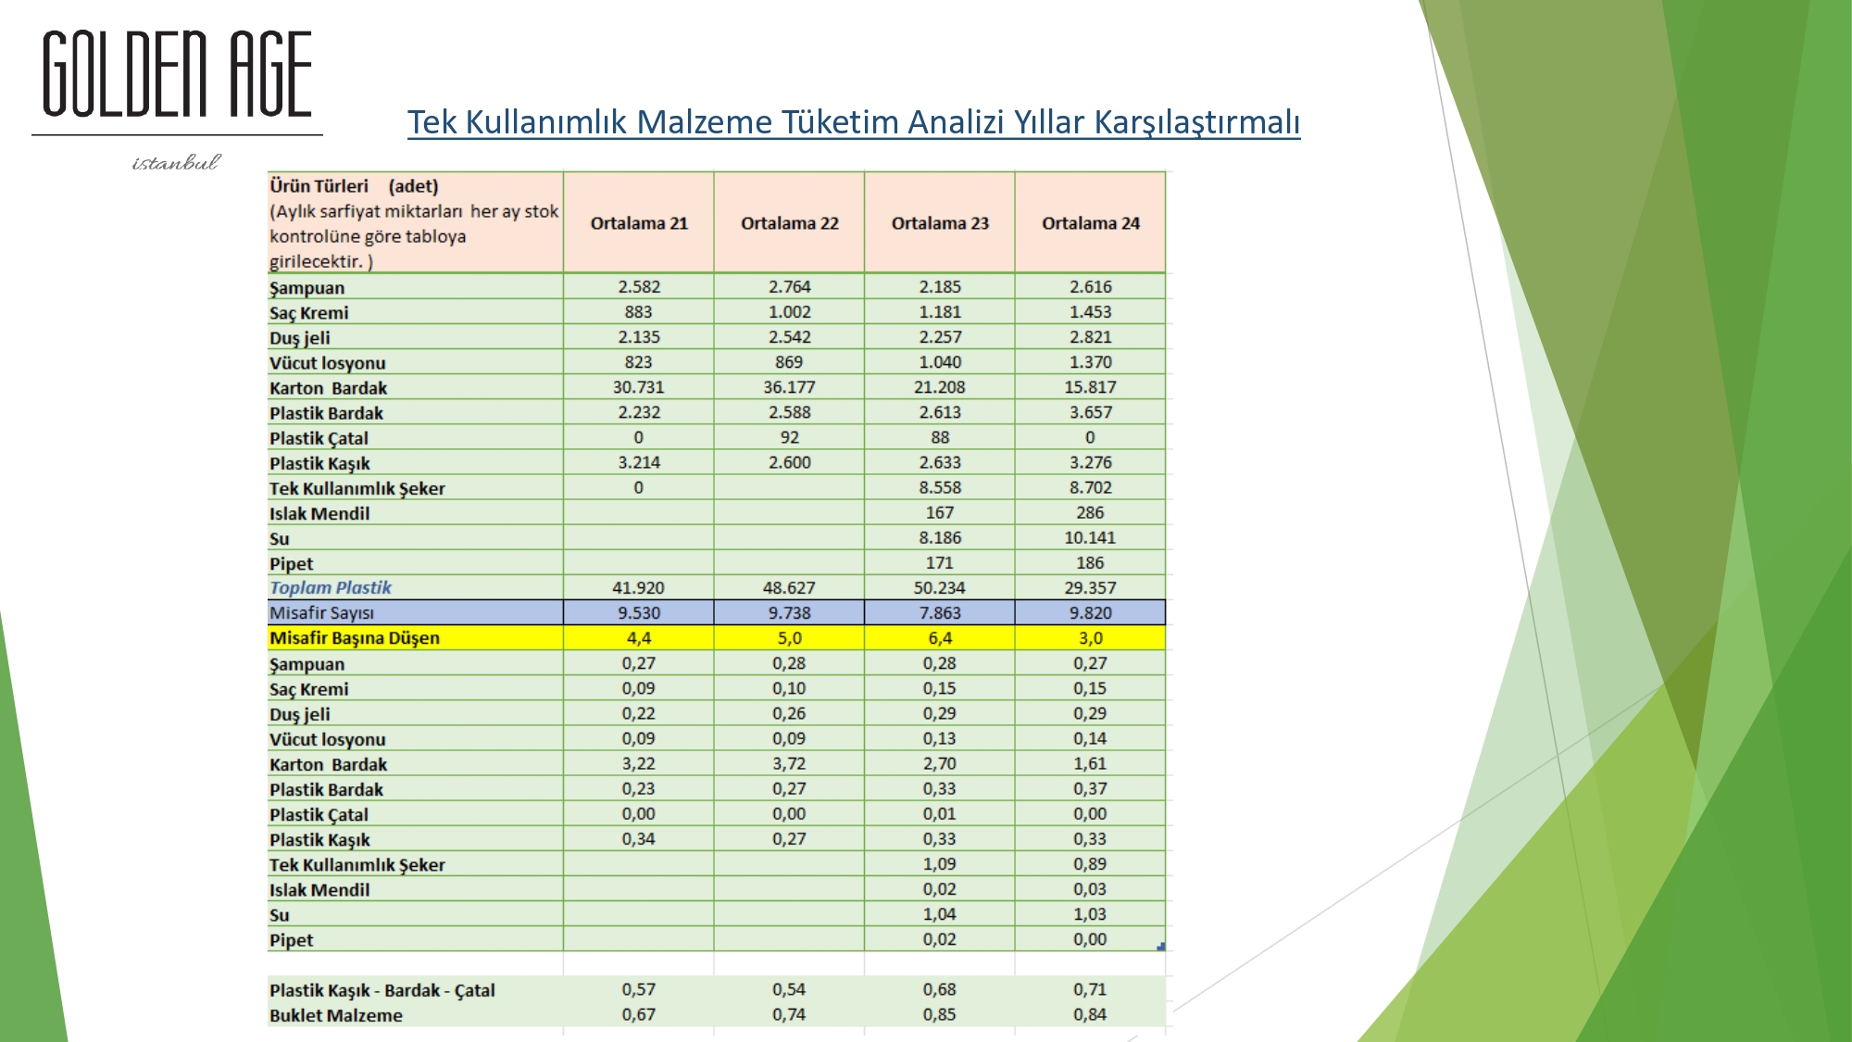This screenshot has height=1042, width=1852.
Task: Select guest count 7.863 cell
Action: (x=940, y=612)
